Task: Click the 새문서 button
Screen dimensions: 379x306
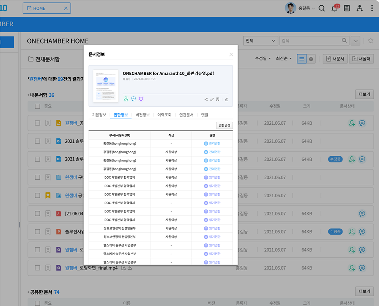Action: point(335,59)
